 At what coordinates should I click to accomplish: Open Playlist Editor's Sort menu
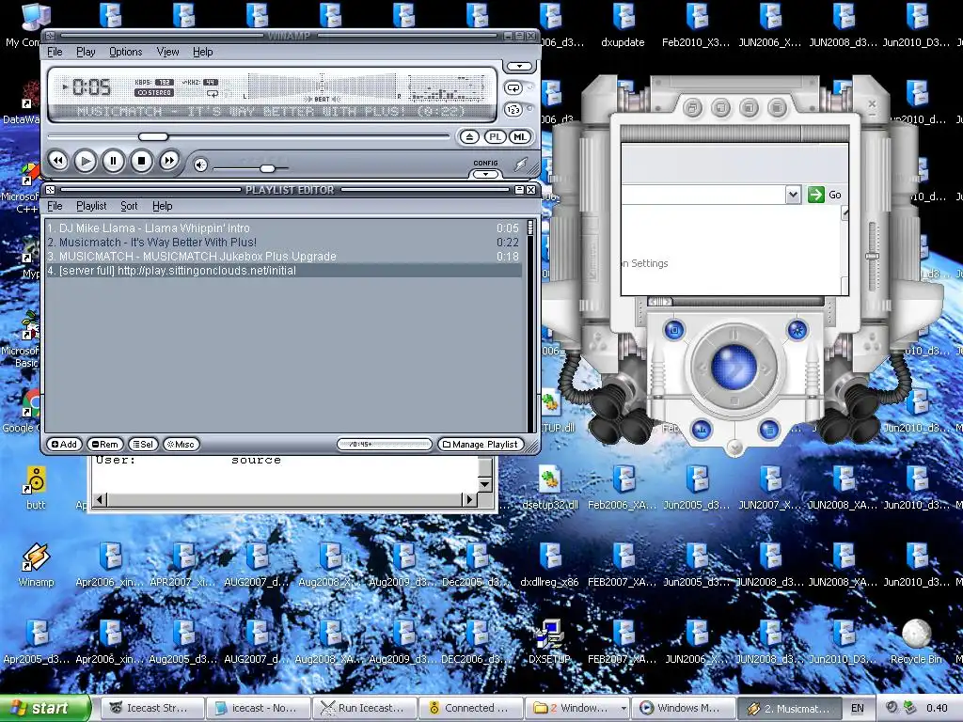pos(129,206)
